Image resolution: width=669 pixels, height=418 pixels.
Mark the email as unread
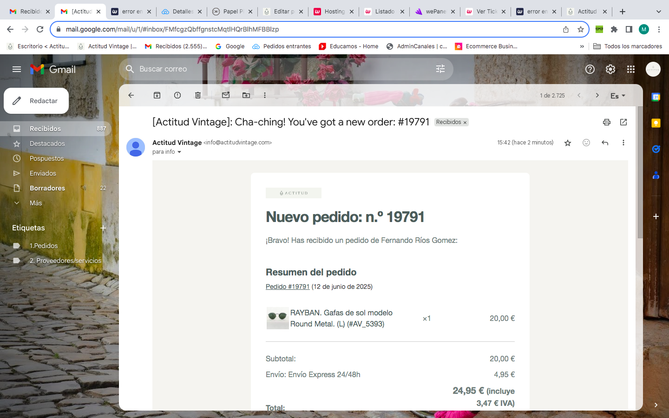(226, 95)
